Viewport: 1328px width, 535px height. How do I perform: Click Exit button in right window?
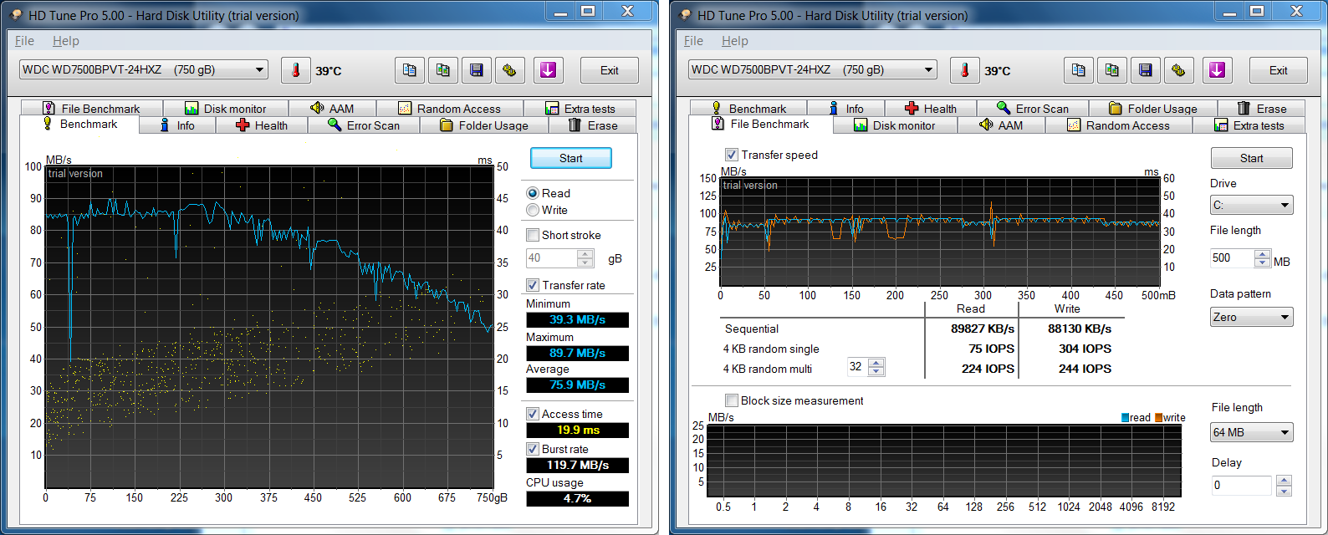click(1278, 70)
